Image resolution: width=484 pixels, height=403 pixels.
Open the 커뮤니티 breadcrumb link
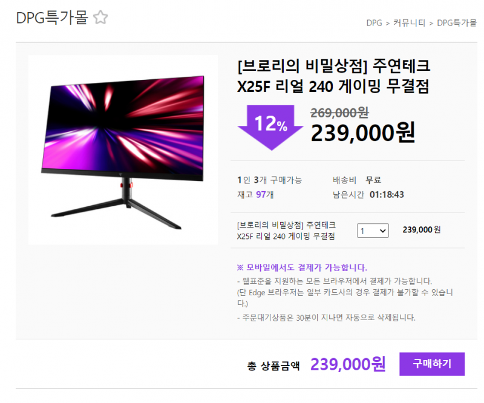[x=409, y=23]
